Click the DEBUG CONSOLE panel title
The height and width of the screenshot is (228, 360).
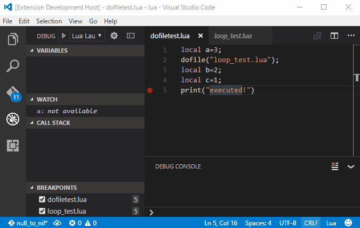pos(178,166)
